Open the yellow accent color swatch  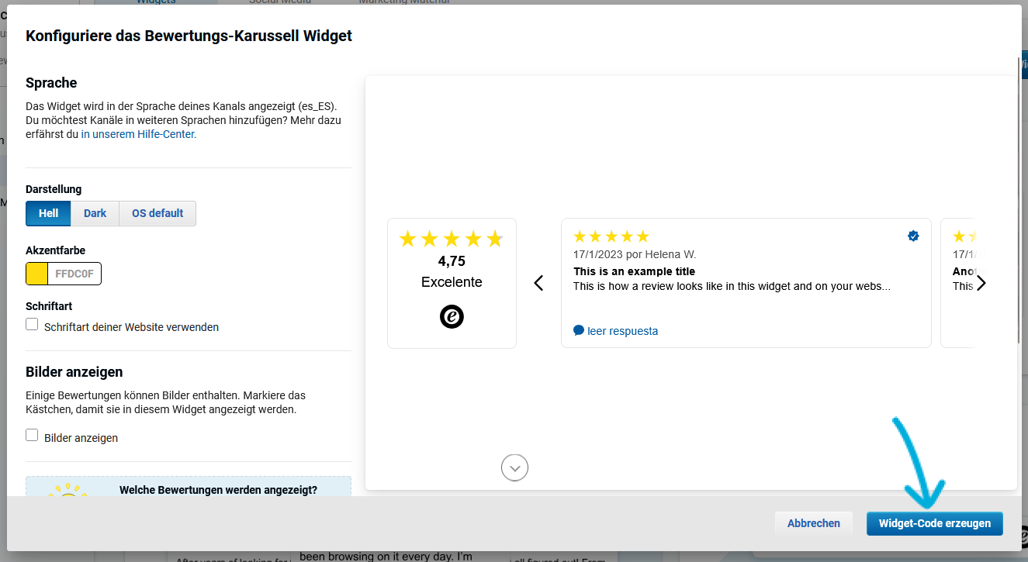pos(36,274)
